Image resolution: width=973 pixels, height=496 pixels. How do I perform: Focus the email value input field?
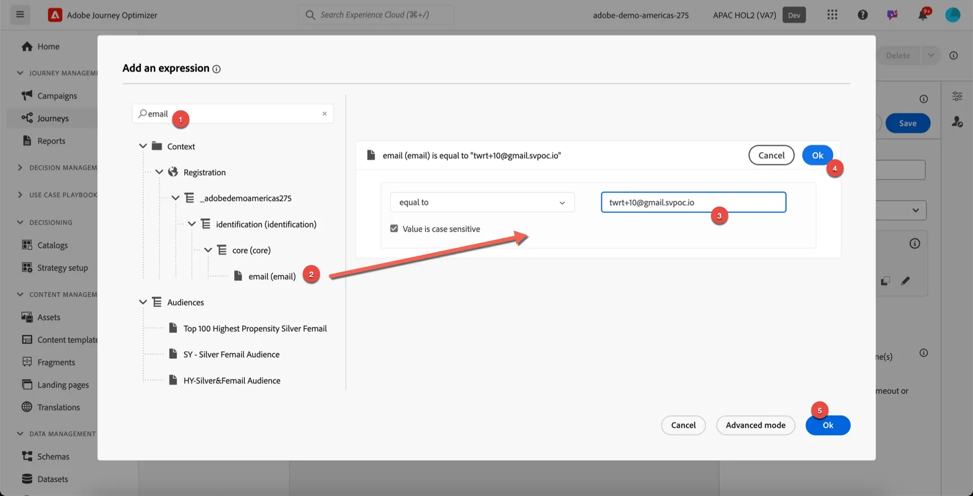point(693,202)
